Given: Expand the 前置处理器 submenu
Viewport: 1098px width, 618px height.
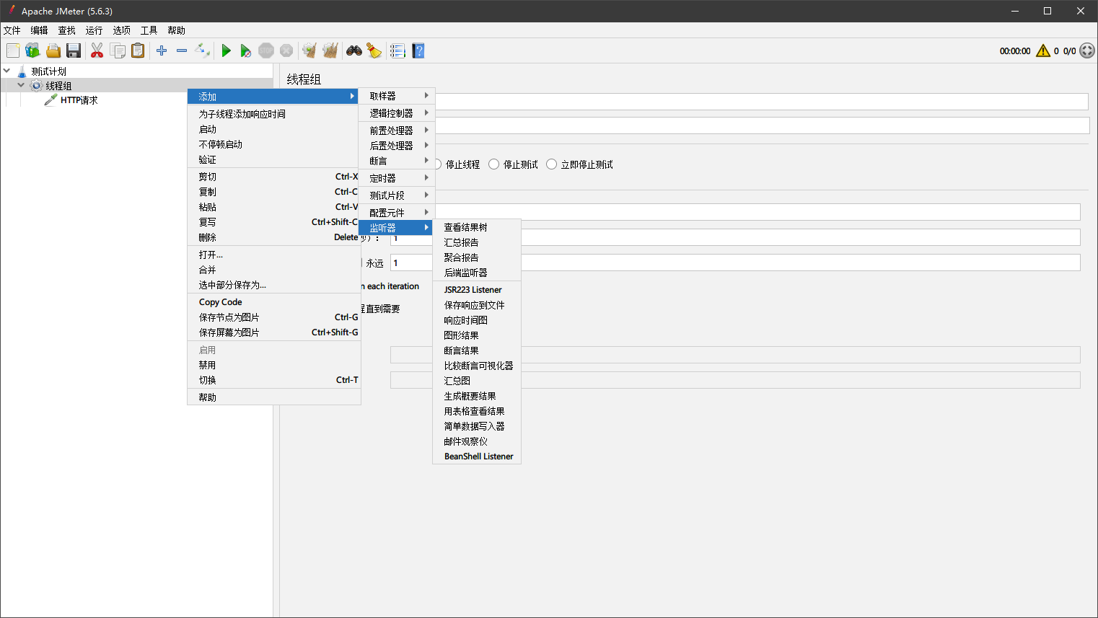Looking at the screenshot, I should pyautogui.click(x=395, y=131).
